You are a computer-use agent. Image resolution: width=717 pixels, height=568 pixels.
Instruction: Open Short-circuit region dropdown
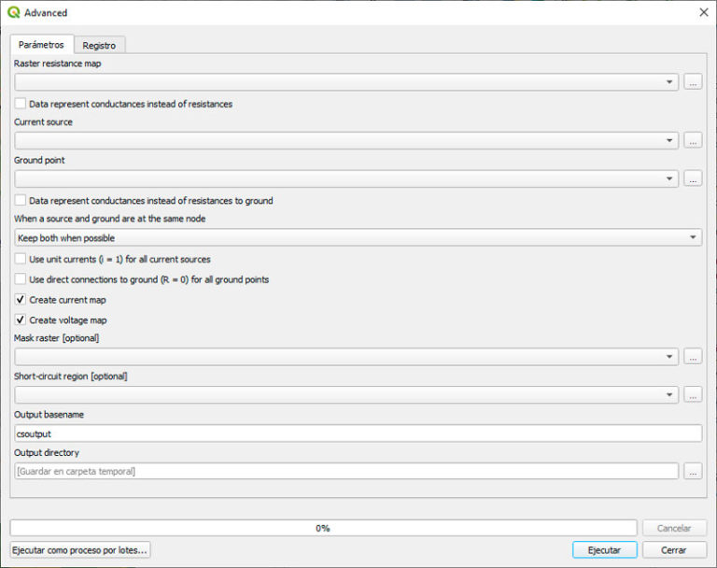(346, 394)
